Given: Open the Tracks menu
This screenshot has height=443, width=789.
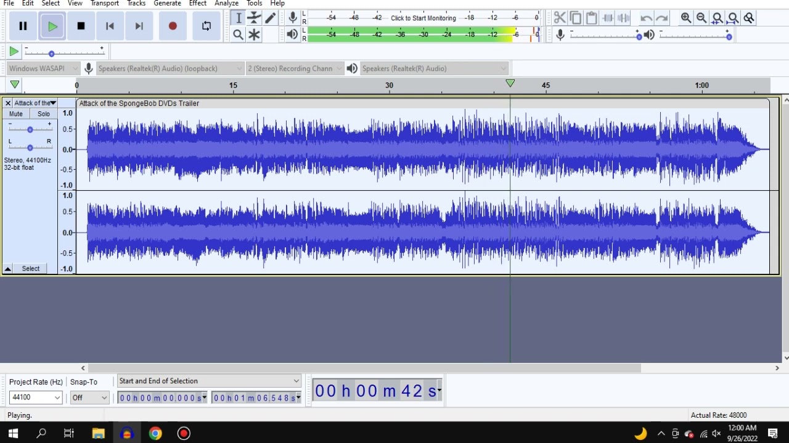Looking at the screenshot, I should pyautogui.click(x=136, y=3).
